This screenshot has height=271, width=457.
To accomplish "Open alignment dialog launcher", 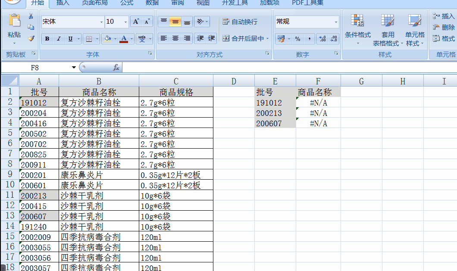I will click(267, 53).
